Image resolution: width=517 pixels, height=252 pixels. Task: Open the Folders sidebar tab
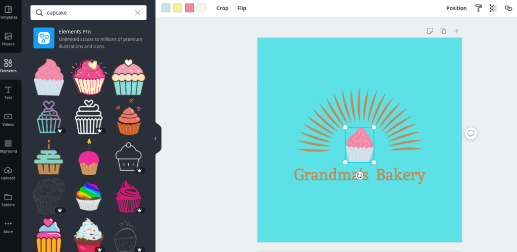point(8,200)
